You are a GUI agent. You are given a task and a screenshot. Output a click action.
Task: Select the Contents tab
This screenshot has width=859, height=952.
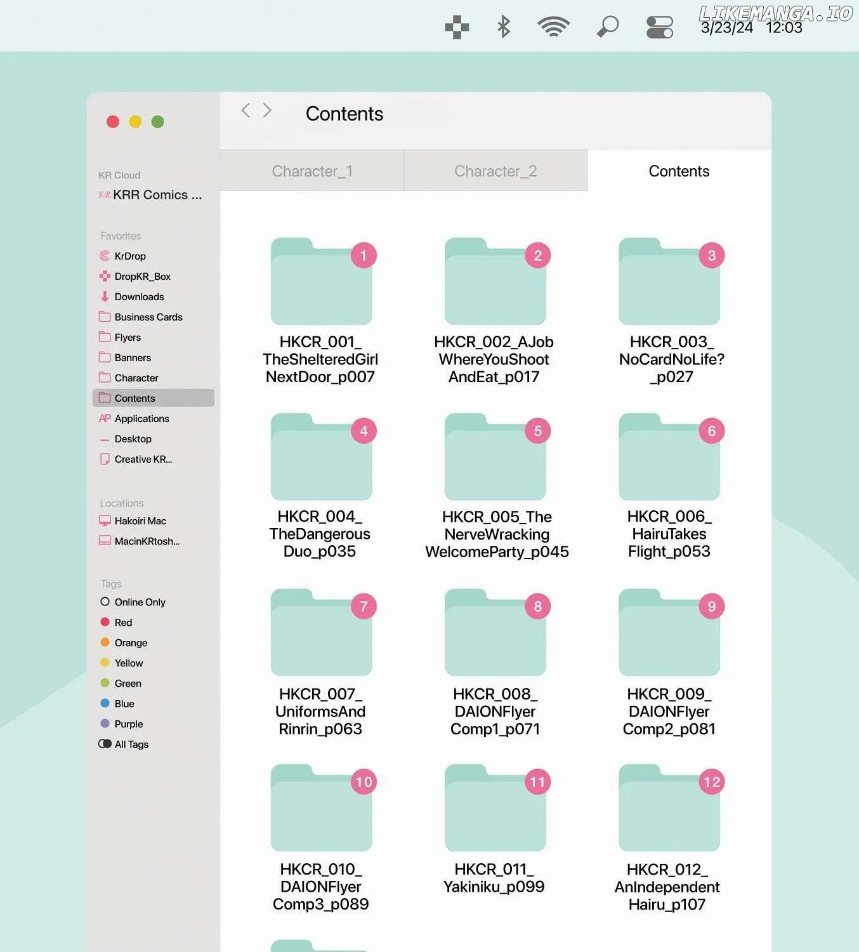tap(679, 171)
